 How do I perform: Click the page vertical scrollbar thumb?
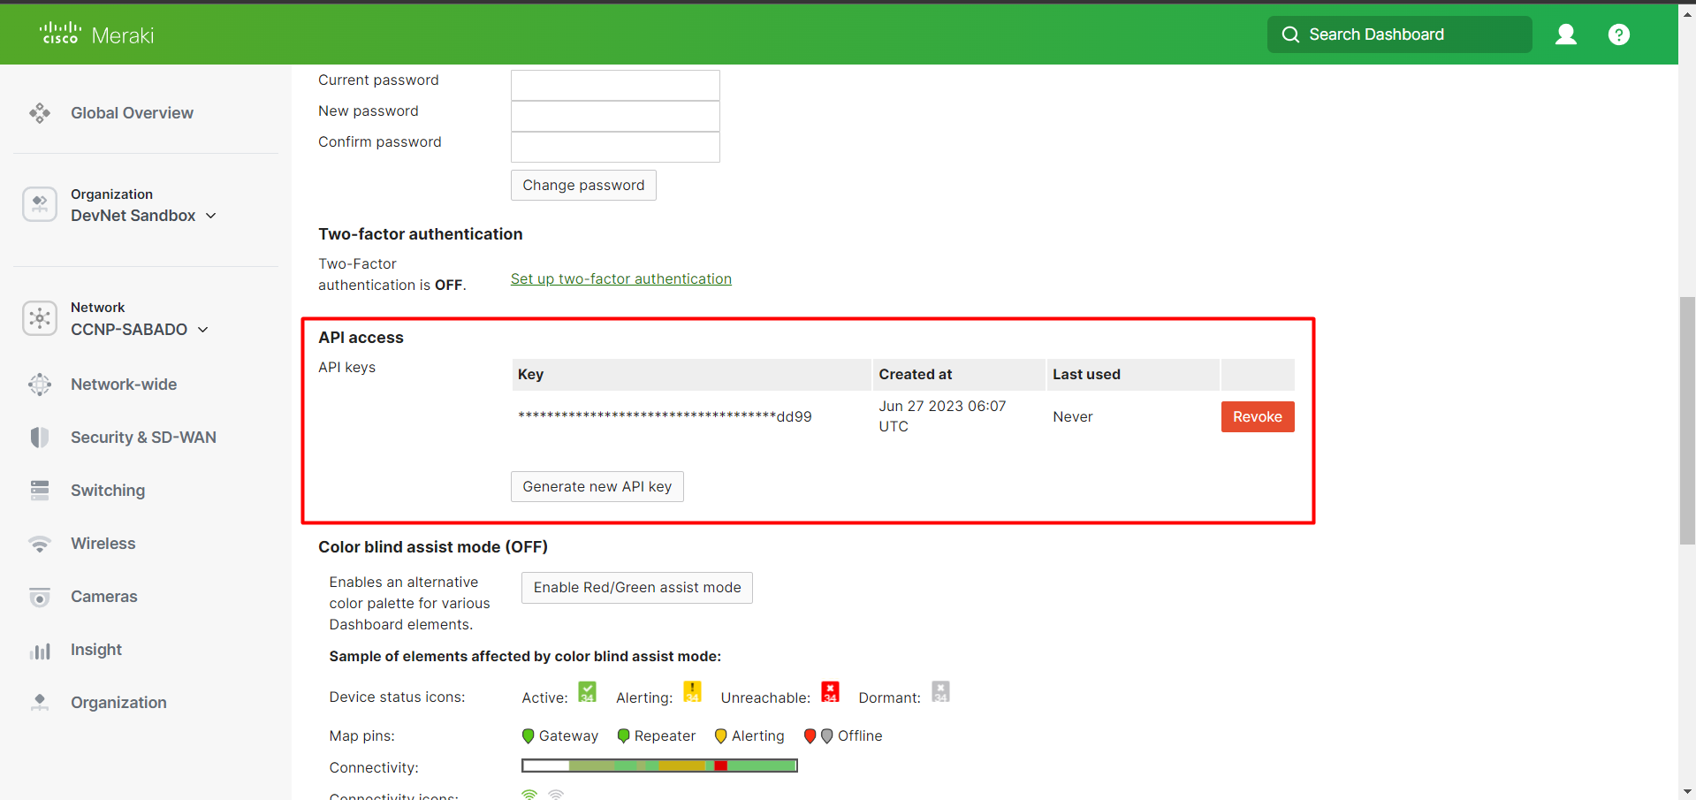pos(1687,421)
